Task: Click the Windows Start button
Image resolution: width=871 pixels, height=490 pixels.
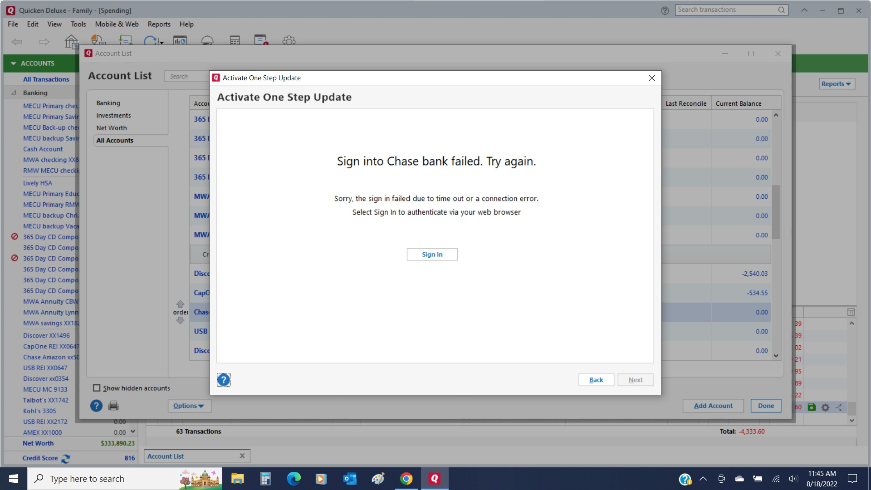Action: [x=14, y=479]
